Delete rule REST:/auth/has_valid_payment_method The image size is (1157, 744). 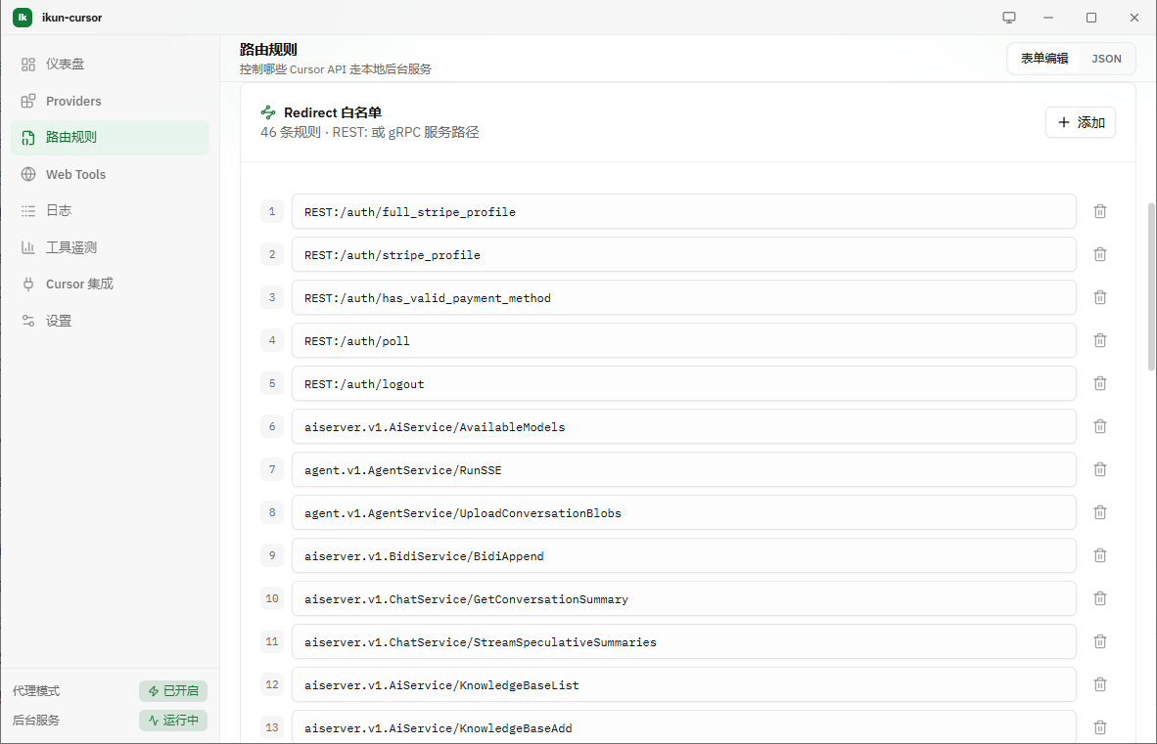[1099, 297]
